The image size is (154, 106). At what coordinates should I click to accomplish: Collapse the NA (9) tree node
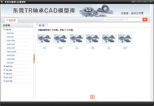[x=4, y=29]
